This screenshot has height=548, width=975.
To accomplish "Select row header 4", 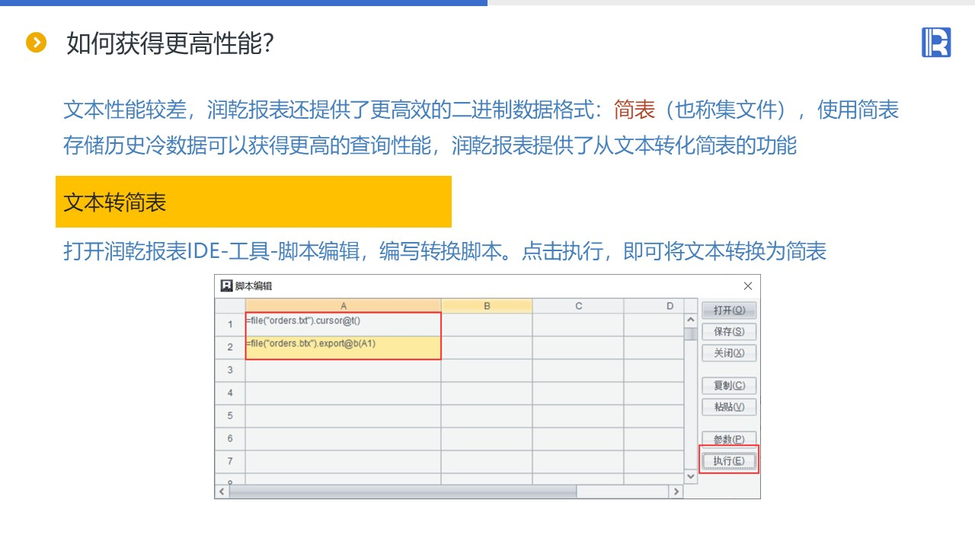I will pos(230,393).
